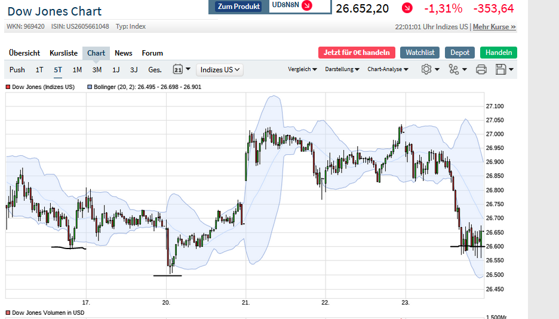Click the Dow Jones legend red square
The width and height of the screenshot is (559, 319).
8,87
